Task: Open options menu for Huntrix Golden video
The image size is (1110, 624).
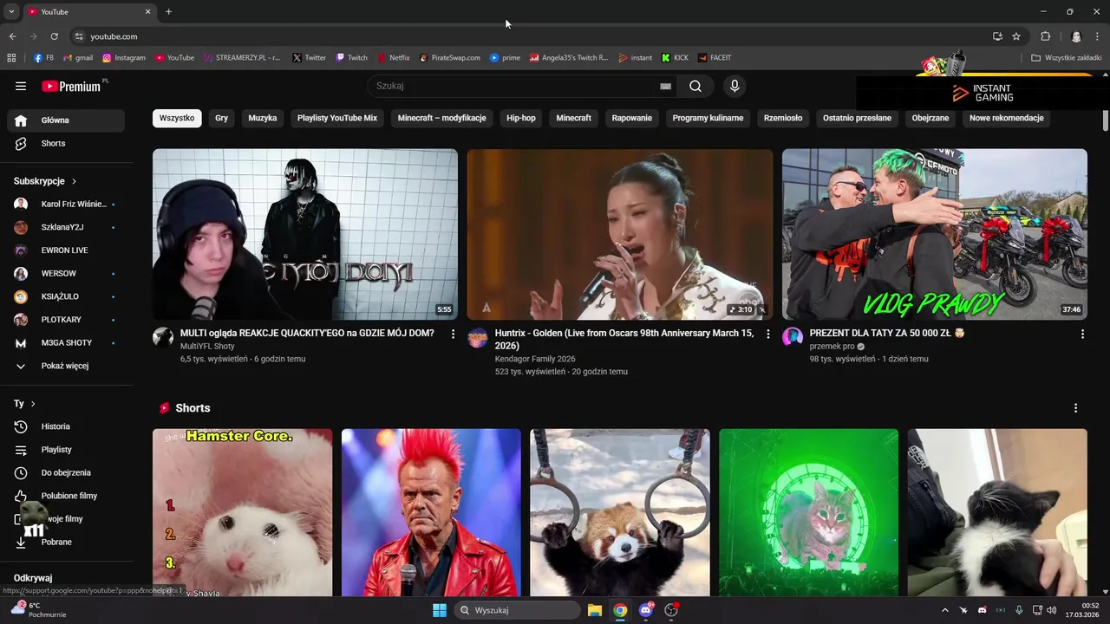Action: 767,334
